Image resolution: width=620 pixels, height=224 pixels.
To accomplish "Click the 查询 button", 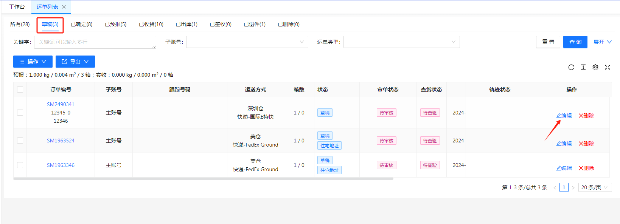I will 575,42.
